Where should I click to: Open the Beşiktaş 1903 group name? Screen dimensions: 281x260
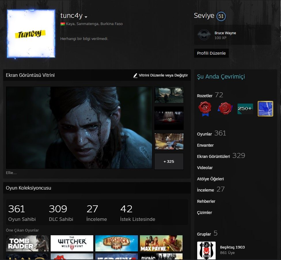tap(232, 247)
